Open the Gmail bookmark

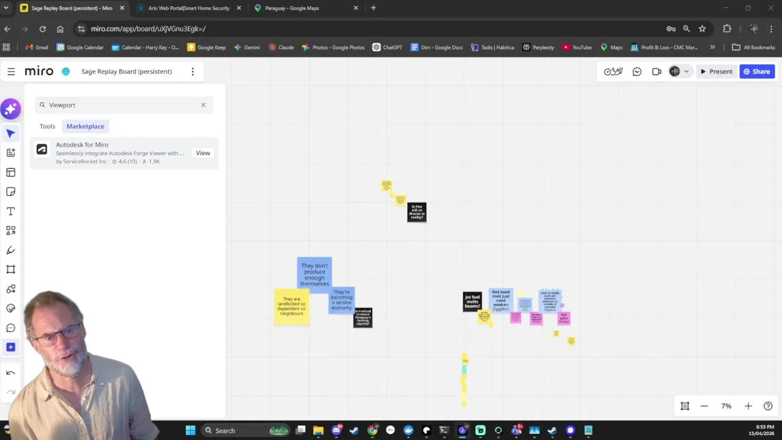37,47
